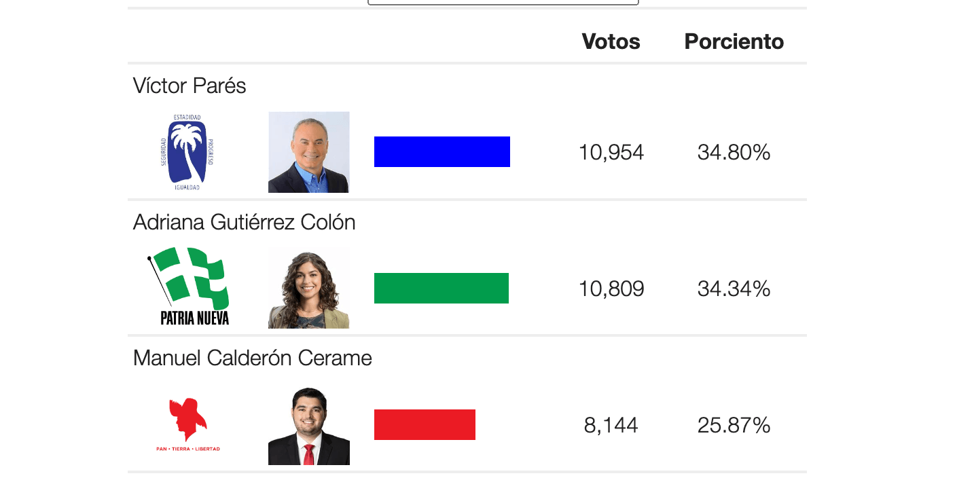
Task: Click the red vote bar
Action: coord(425,424)
